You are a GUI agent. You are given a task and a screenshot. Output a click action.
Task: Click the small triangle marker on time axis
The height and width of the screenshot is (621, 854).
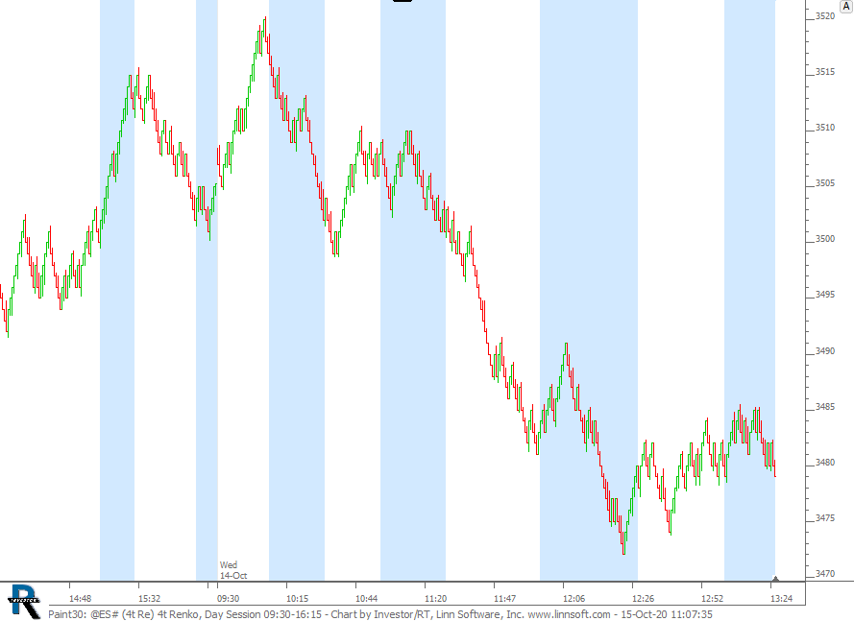point(775,579)
